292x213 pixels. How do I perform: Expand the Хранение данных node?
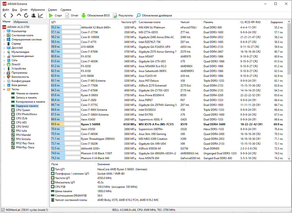point(4,56)
